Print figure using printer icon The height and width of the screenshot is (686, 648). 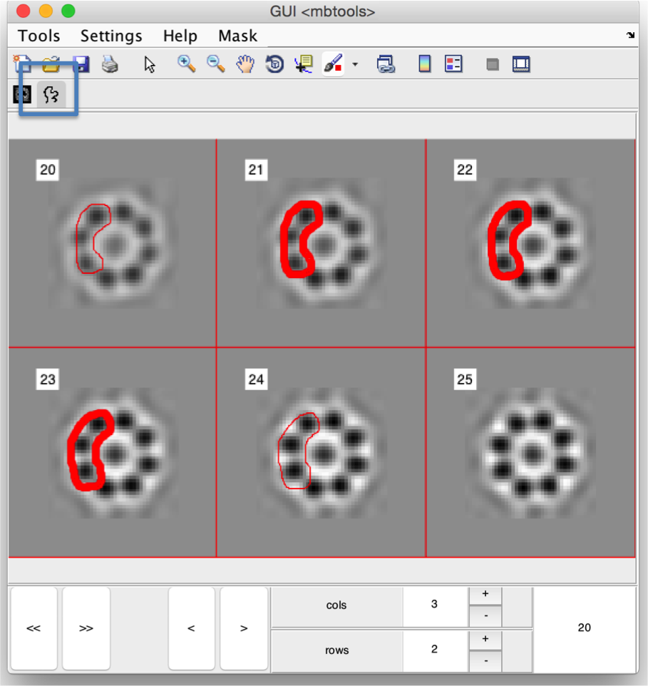pyautogui.click(x=110, y=64)
